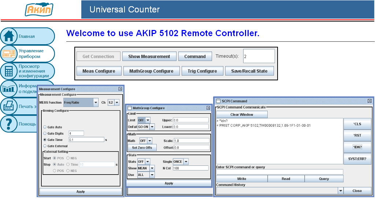Click the instrument control sidebar icon
Screen dimensions: 375x199
pos(9,54)
